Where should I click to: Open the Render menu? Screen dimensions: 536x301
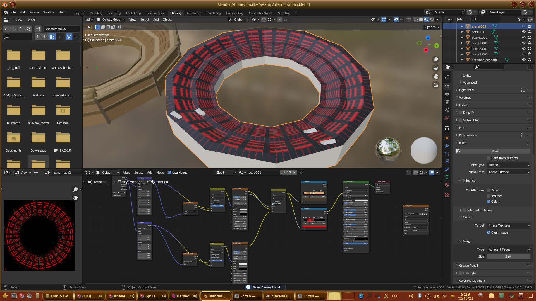click(x=34, y=12)
